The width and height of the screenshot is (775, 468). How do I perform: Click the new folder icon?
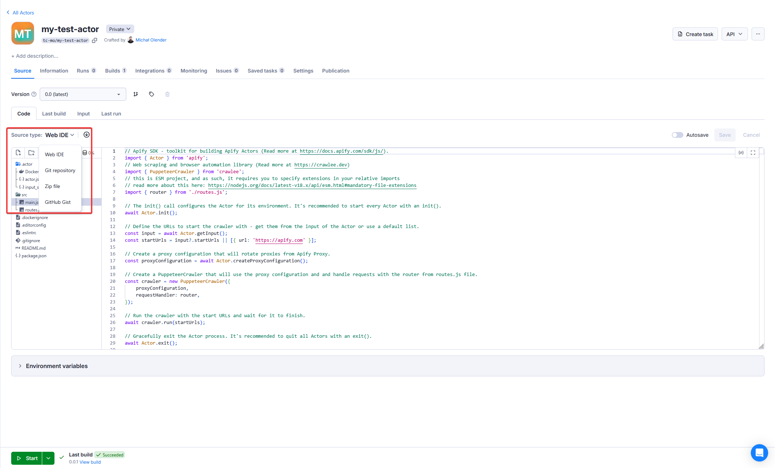pos(31,153)
